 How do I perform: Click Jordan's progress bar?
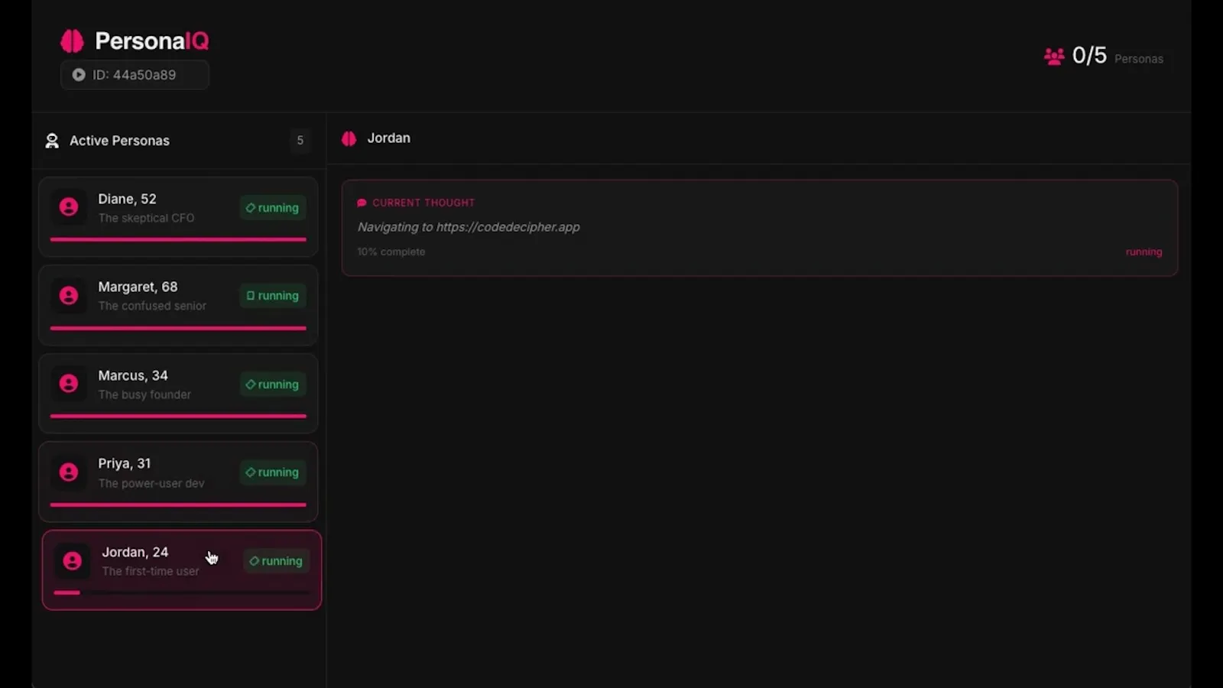point(182,592)
